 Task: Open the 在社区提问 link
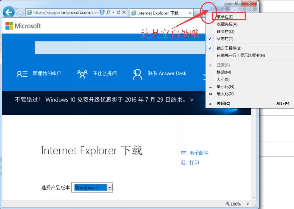pos(105,73)
